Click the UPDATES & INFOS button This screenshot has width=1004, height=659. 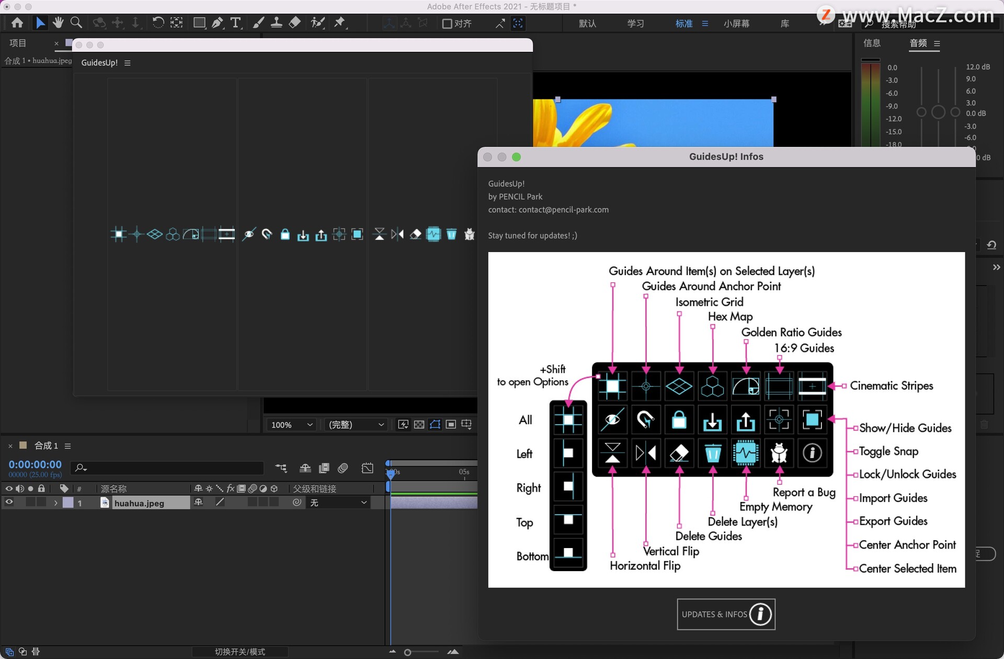click(x=726, y=614)
